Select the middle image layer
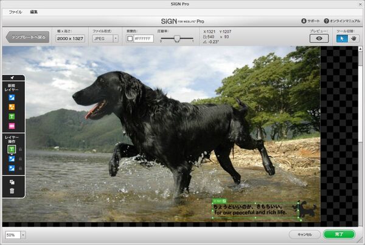The image size is (365, 245). coord(12,159)
